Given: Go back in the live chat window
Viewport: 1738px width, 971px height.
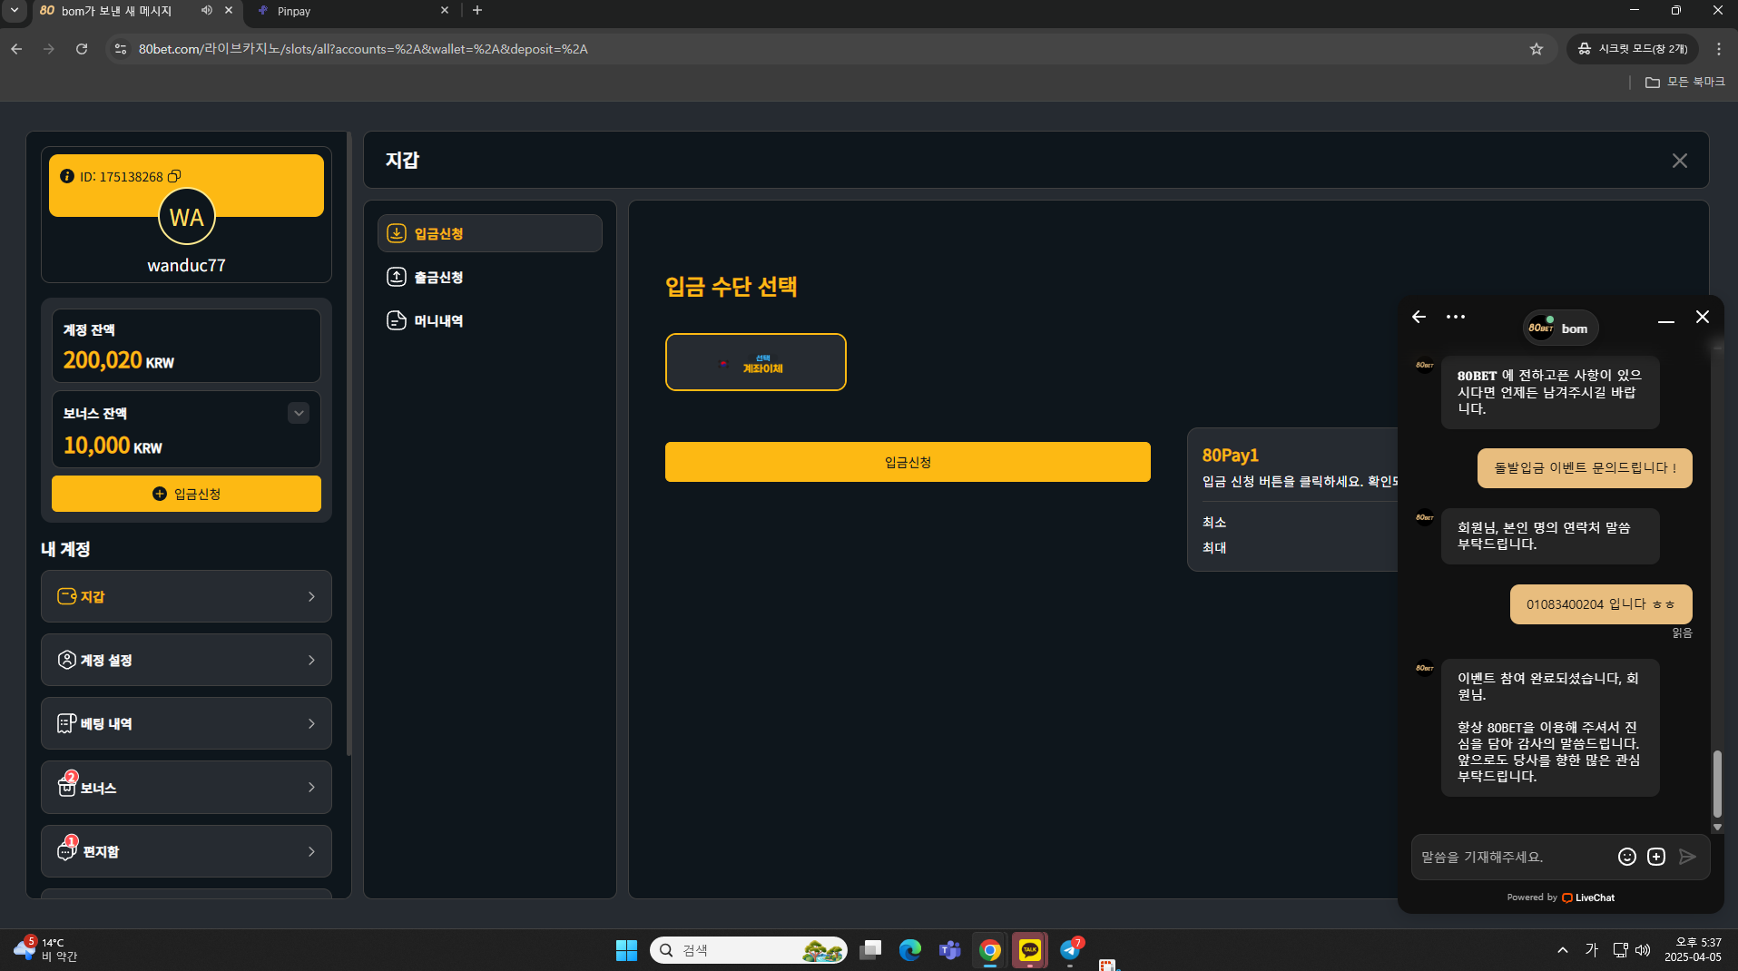Looking at the screenshot, I should (x=1419, y=317).
